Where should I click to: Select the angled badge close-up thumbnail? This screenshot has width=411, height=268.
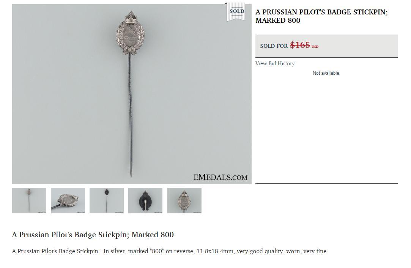68,200
